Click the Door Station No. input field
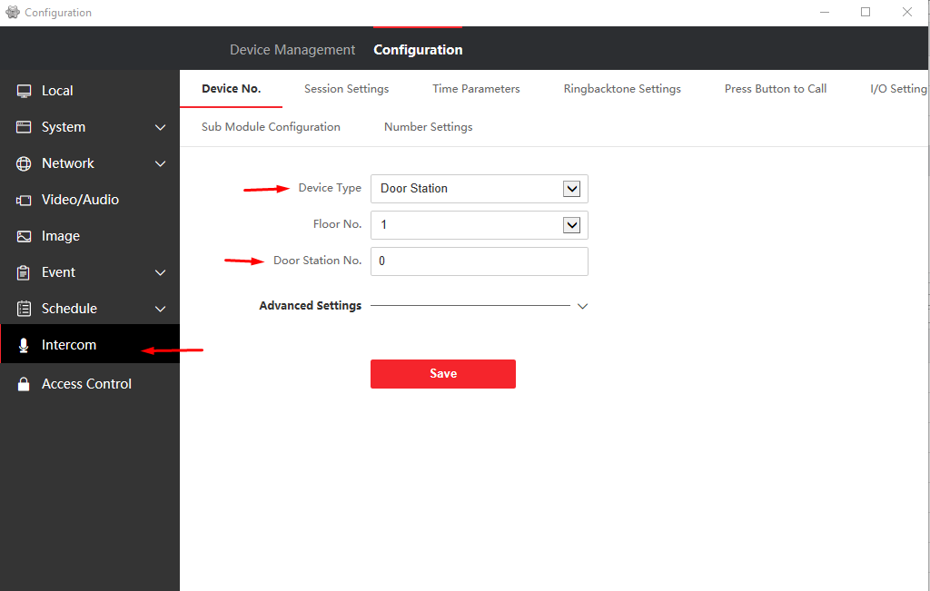Image resolution: width=930 pixels, height=591 pixels. (x=480, y=261)
